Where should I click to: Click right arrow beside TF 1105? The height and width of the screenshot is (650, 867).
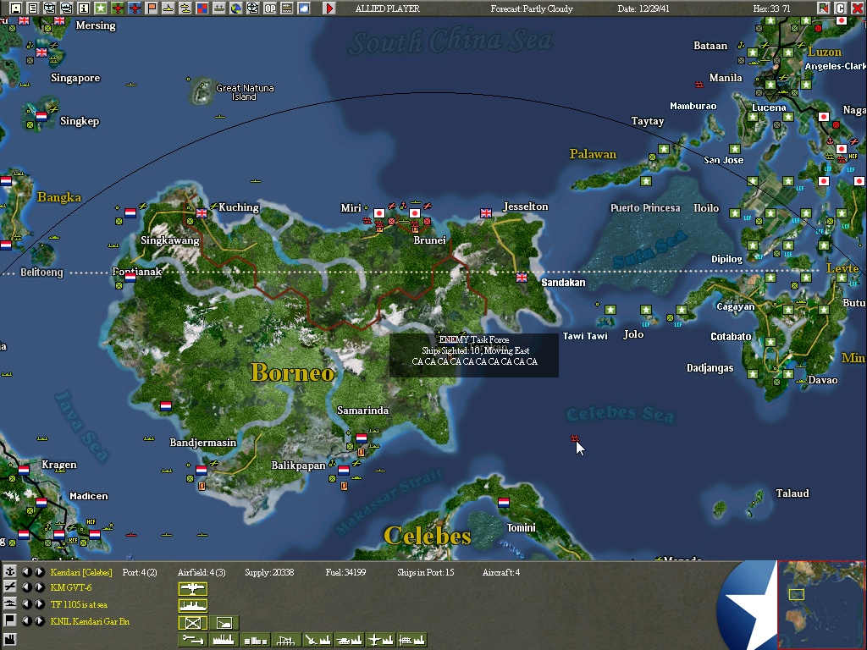[x=39, y=604]
